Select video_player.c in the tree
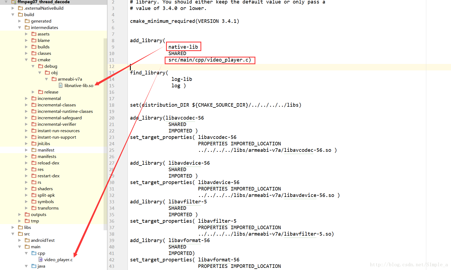451x270 pixels. (58, 260)
